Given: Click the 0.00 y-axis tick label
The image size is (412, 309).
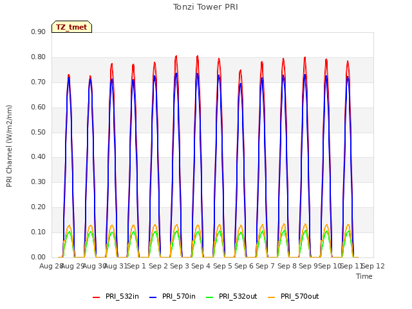Looking at the screenshot, I should pos(39,257).
